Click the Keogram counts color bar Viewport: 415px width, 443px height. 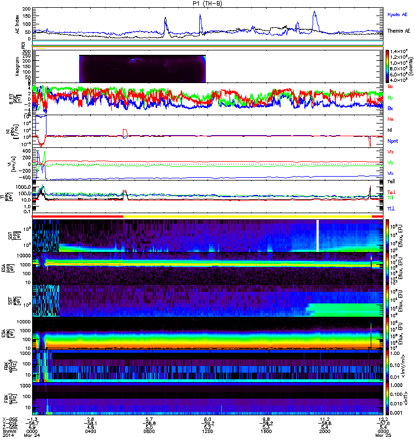(x=387, y=66)
